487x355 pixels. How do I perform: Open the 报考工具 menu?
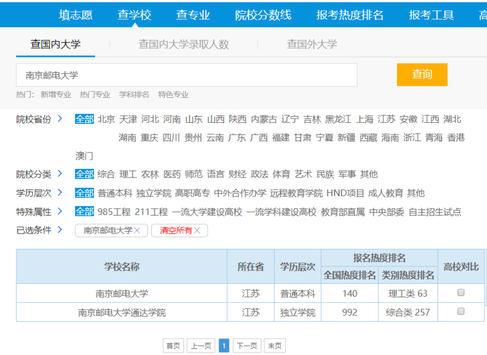tap(431, 15)
